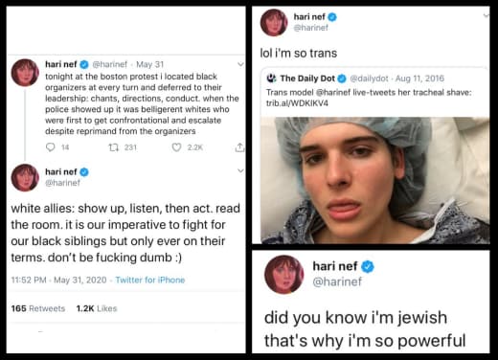Image resolution: width=498 pixels, height=360 pixels.
Task: View the 1.2K Likes list
Action: pyautogui.click(x=97, y=308)
